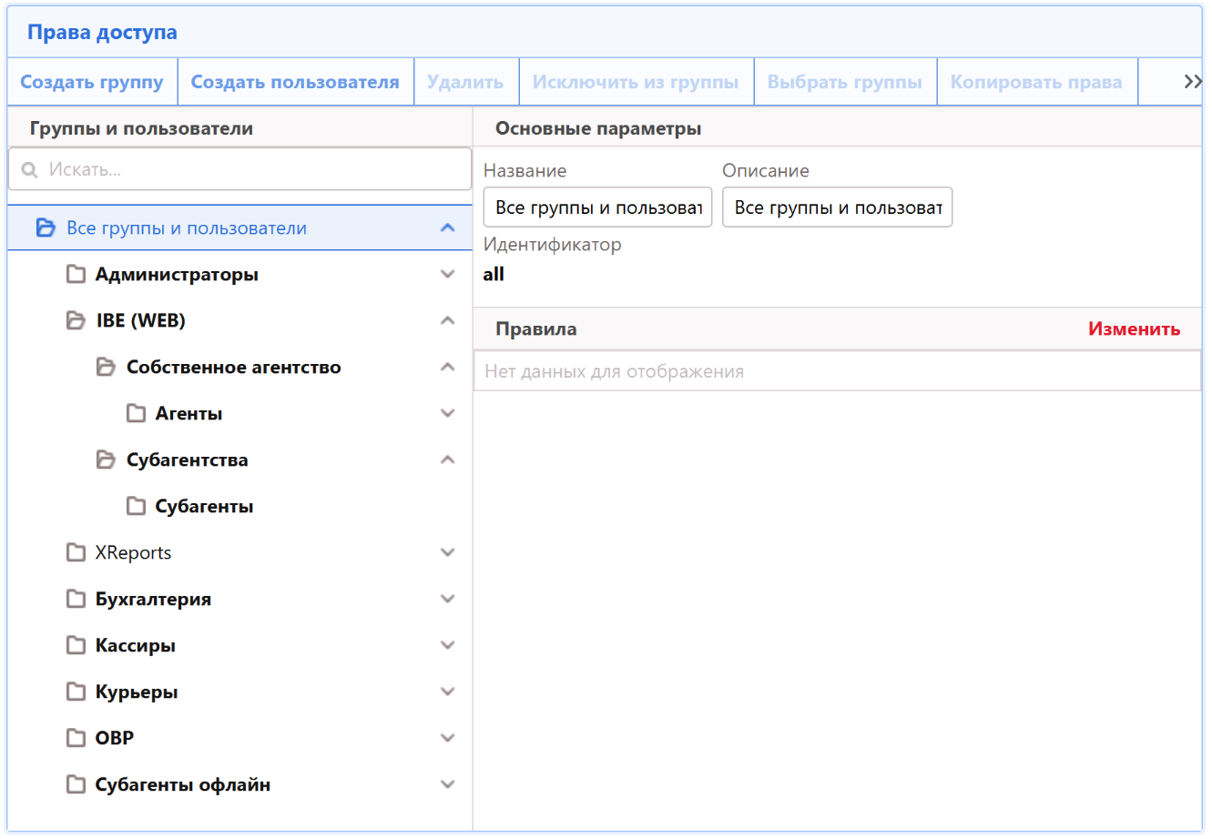
Task: Click the folder icon next to XReports
Action: 76,552
